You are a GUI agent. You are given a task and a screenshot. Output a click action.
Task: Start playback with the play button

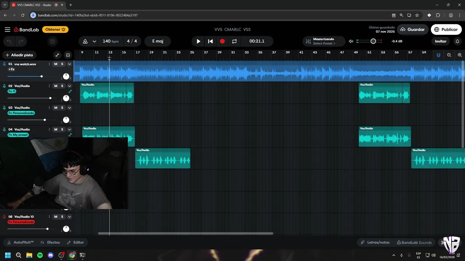[198, 41]
